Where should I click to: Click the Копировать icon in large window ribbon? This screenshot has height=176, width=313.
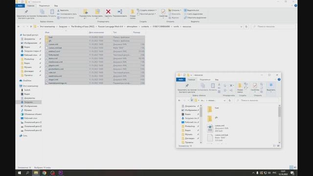pos(42,12)
